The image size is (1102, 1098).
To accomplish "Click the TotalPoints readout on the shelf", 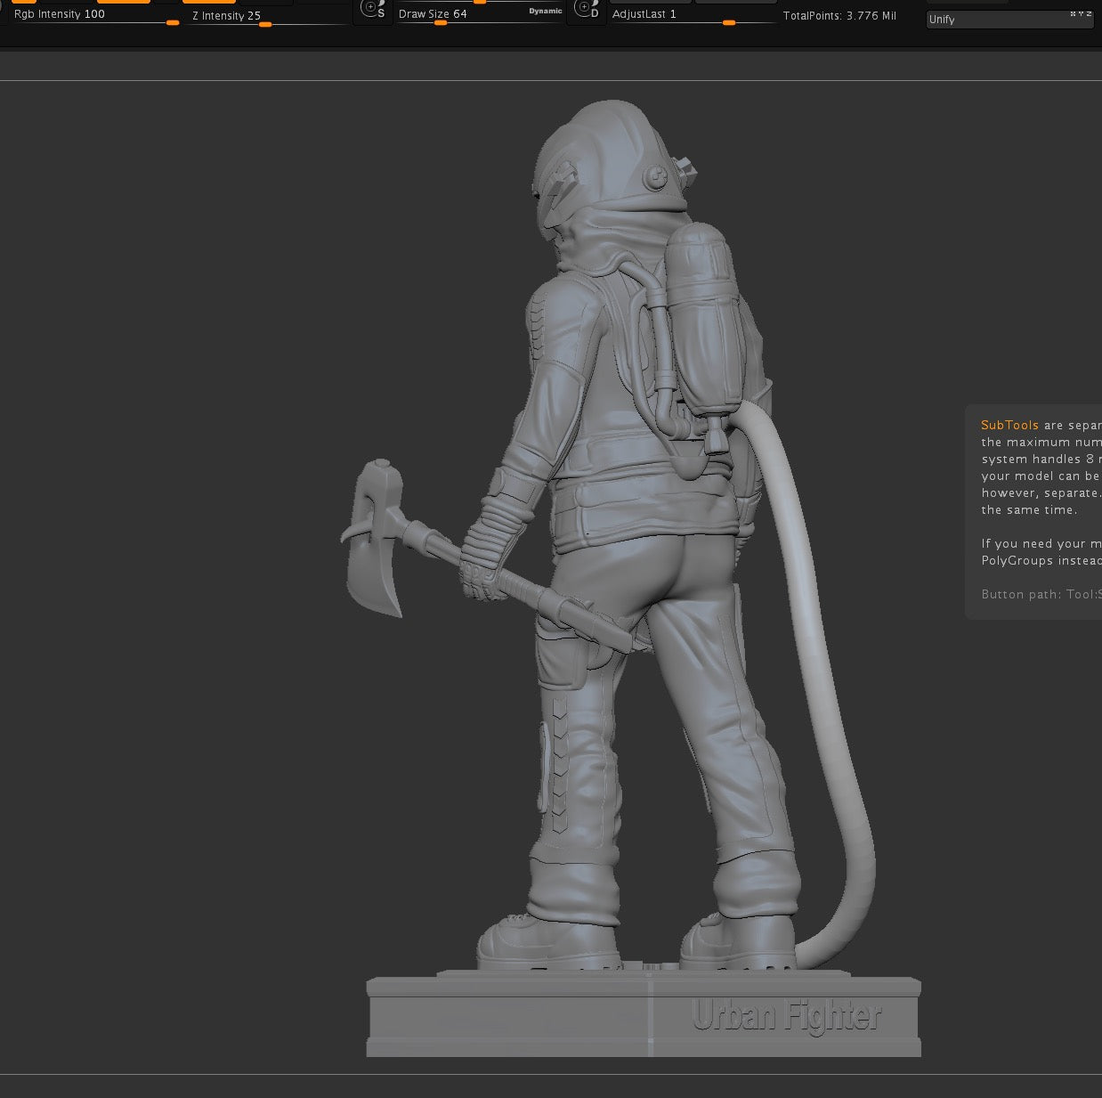I will [839, 15].
